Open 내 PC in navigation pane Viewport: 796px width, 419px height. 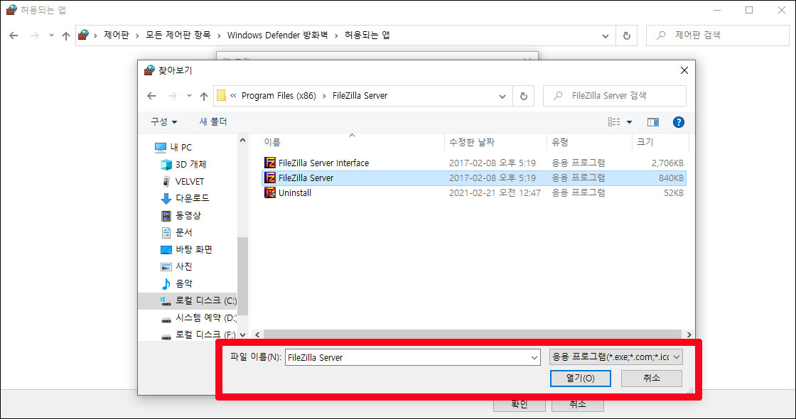click(x=173, y=147)
